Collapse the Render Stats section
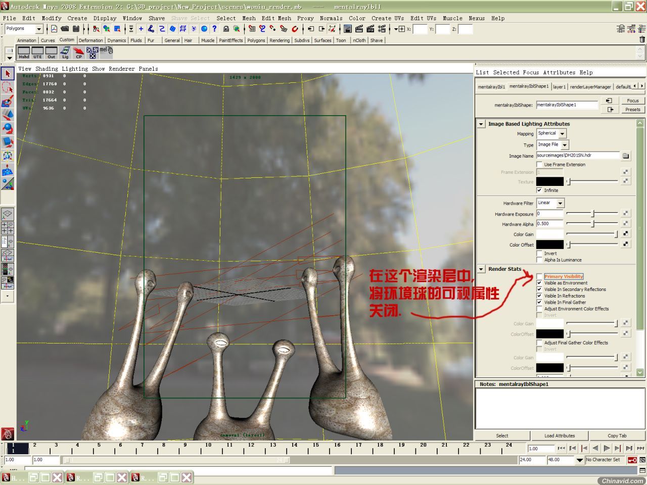 point(481,269)
